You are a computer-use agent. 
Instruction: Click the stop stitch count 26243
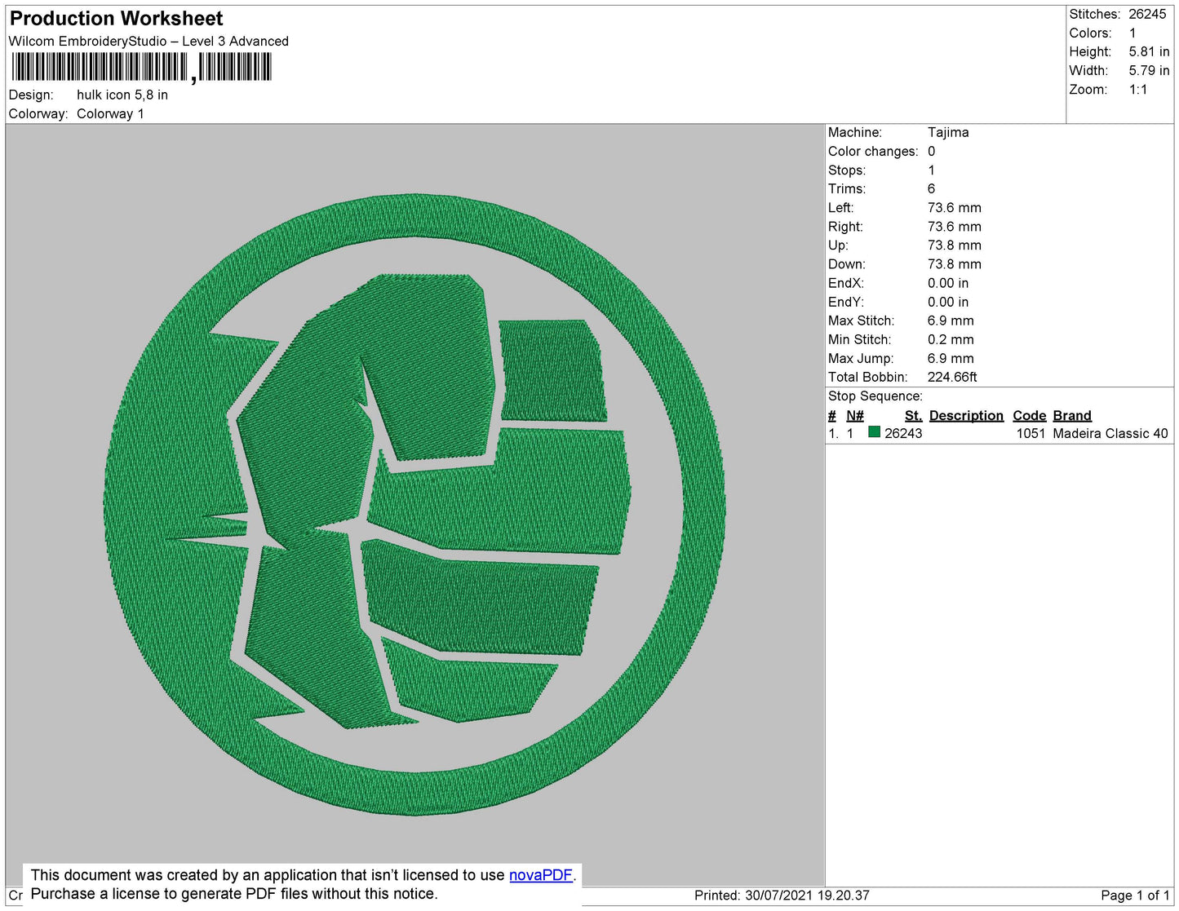tap(903, 433)
